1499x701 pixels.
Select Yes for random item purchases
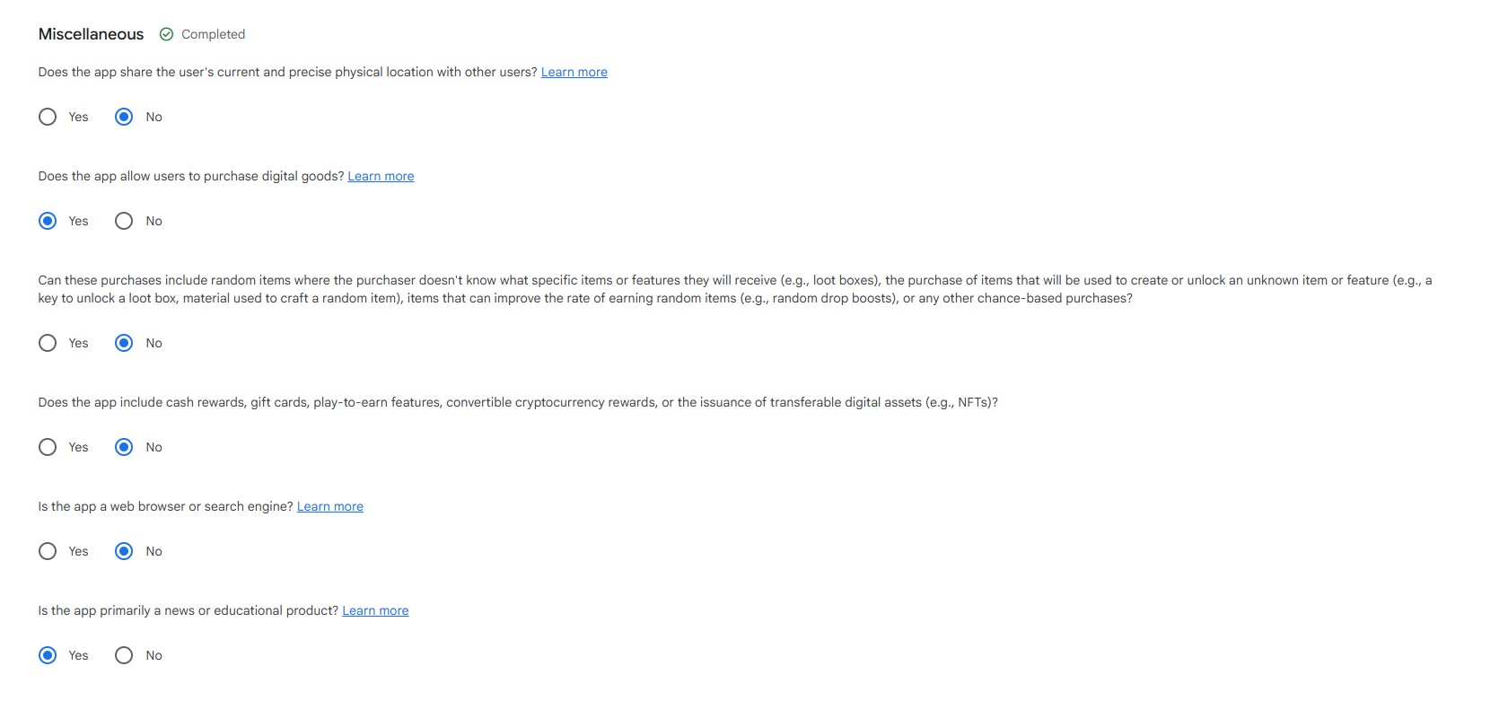48,343
